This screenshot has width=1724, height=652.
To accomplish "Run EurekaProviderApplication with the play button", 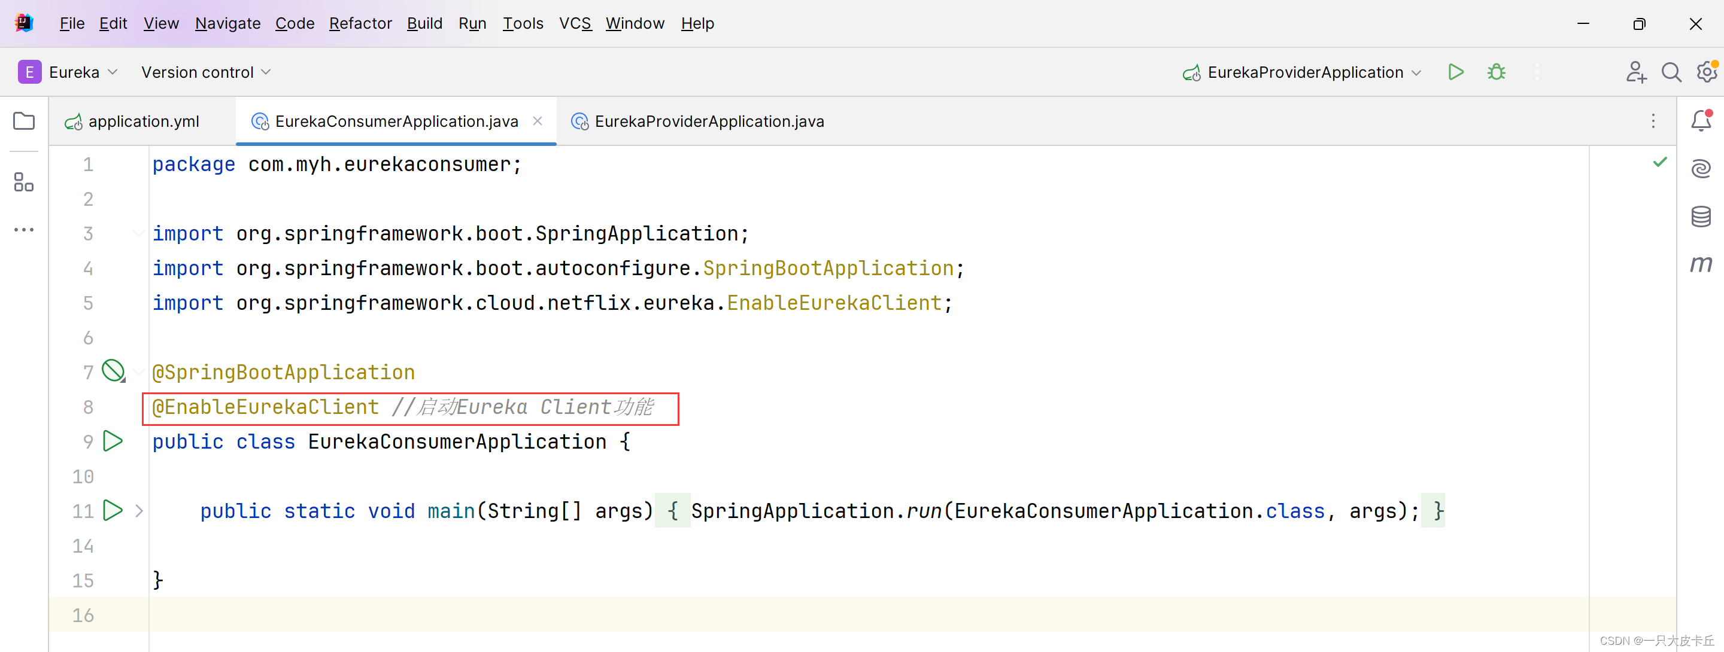I will pos(1456,72).
